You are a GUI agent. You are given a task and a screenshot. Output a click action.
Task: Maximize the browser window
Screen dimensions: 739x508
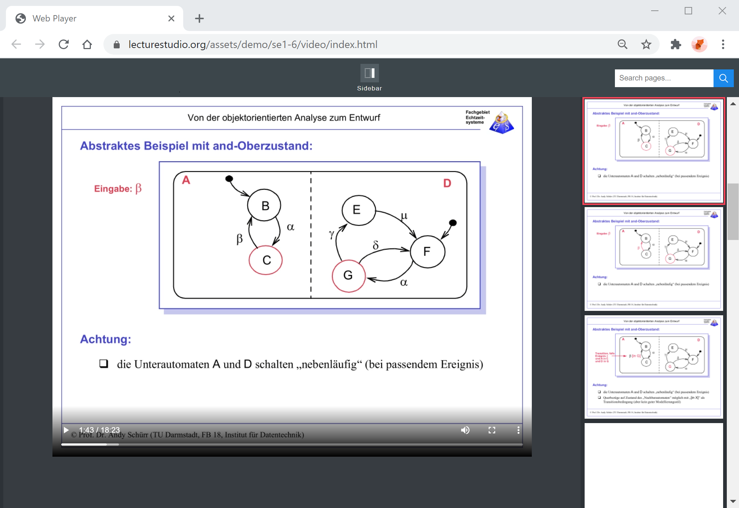(688, 11)
